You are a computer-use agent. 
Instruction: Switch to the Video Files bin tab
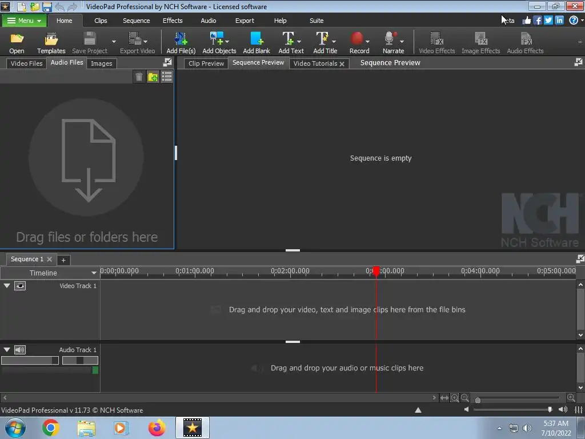(x=26, y=63)
